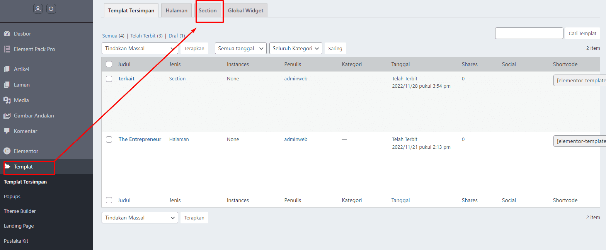Tick the checkbox for The Entrepreneur
This screenshot has width=606, height=250.
109,139
